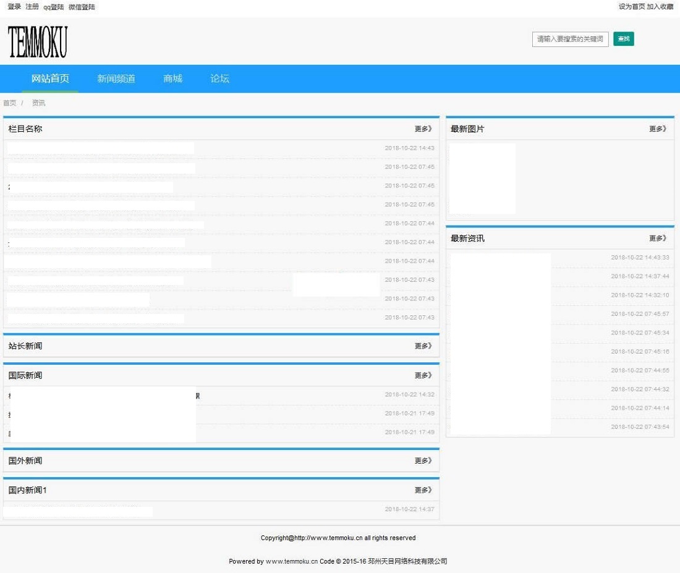
Task: Open the 网站首页 navigation tab
Action: click(50, 79)
